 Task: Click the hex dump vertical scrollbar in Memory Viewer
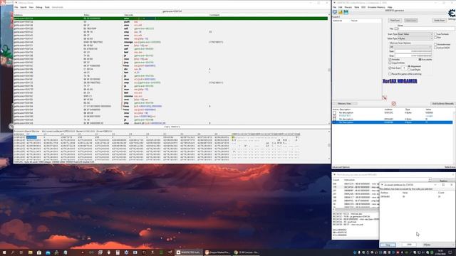pyautogui.click(x=329, y=145)
